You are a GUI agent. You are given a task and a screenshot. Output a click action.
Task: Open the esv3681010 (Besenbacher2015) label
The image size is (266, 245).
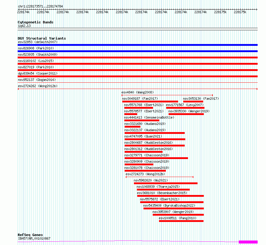point(162,193)
